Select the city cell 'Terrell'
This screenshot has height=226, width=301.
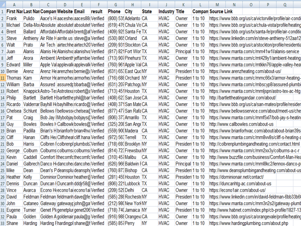pos(133,138)
